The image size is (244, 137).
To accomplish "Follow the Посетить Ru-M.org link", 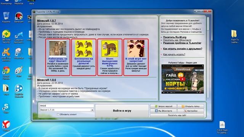I will click(175, 37).
